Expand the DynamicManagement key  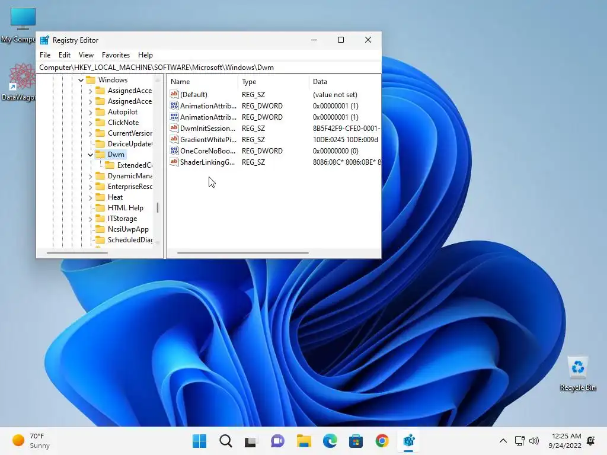90,176
